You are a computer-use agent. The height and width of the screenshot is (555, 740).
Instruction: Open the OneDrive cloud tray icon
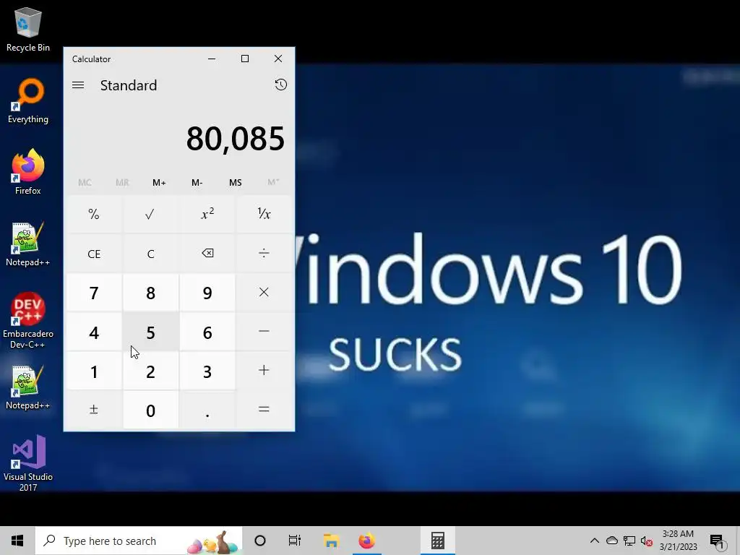612,541
